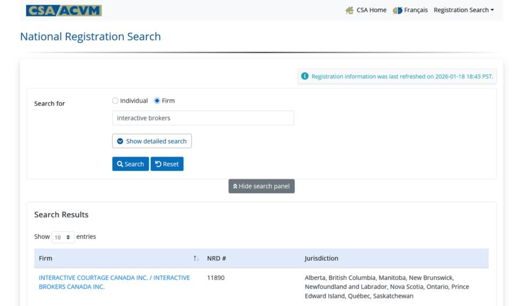The height and width of the screenshot is (306, 523).
Task: Click the CSA Home house icon
Action: [350, 10]
